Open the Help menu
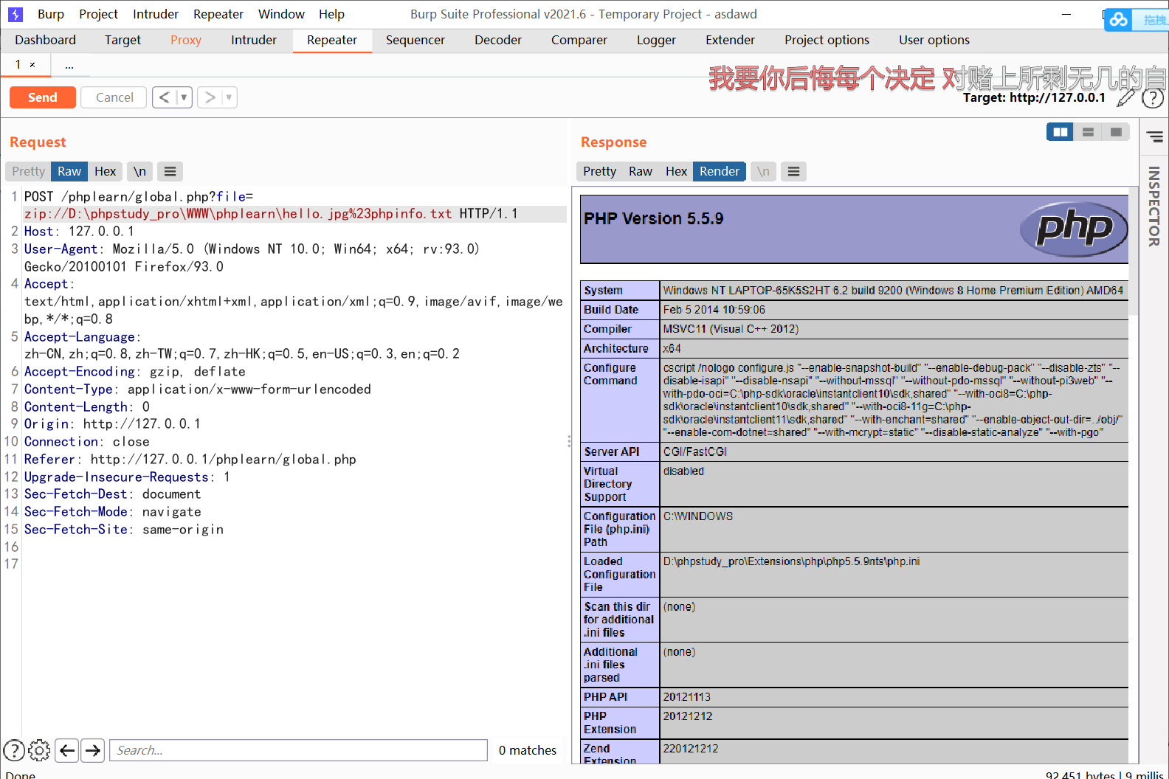 coord(331,14)
